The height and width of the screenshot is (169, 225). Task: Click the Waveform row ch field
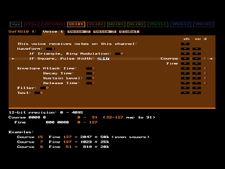click(x=185, y=49)
